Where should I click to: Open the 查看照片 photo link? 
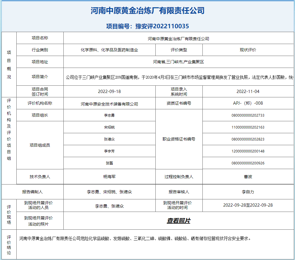coord(178,221)
